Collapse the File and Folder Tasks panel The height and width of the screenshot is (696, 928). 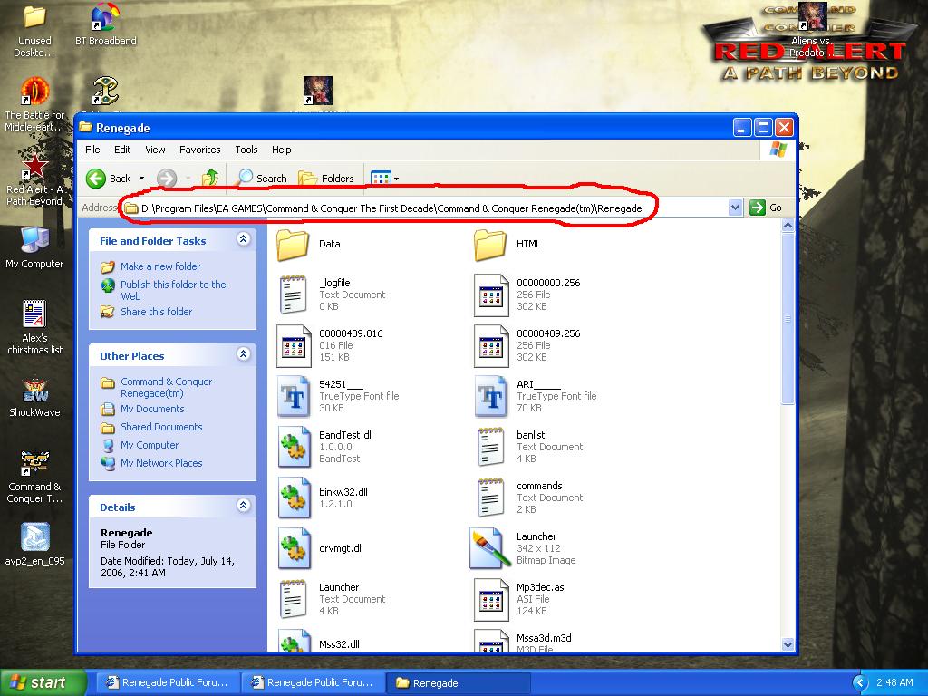coord(243,239)
